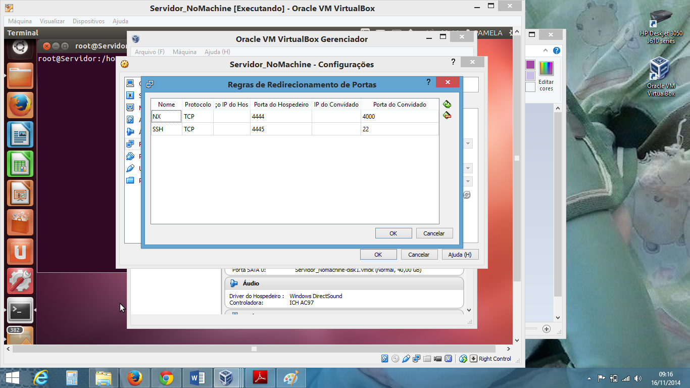
Task: Open Máquina menu in VirtualBox Gerenciador
Action: (184, 52)
